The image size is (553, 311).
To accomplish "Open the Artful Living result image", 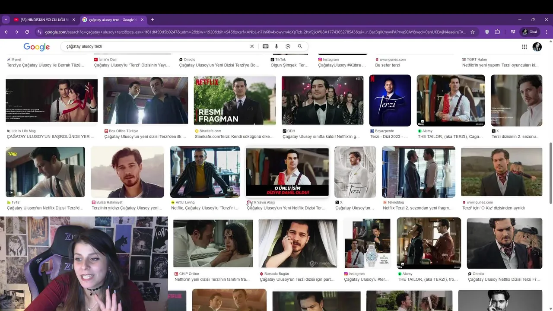I will [205, 172].
